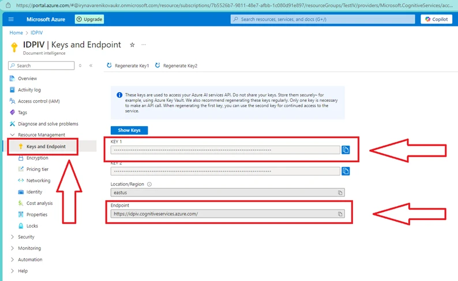
Task: Open the Identity page
Action: (34, 192)
